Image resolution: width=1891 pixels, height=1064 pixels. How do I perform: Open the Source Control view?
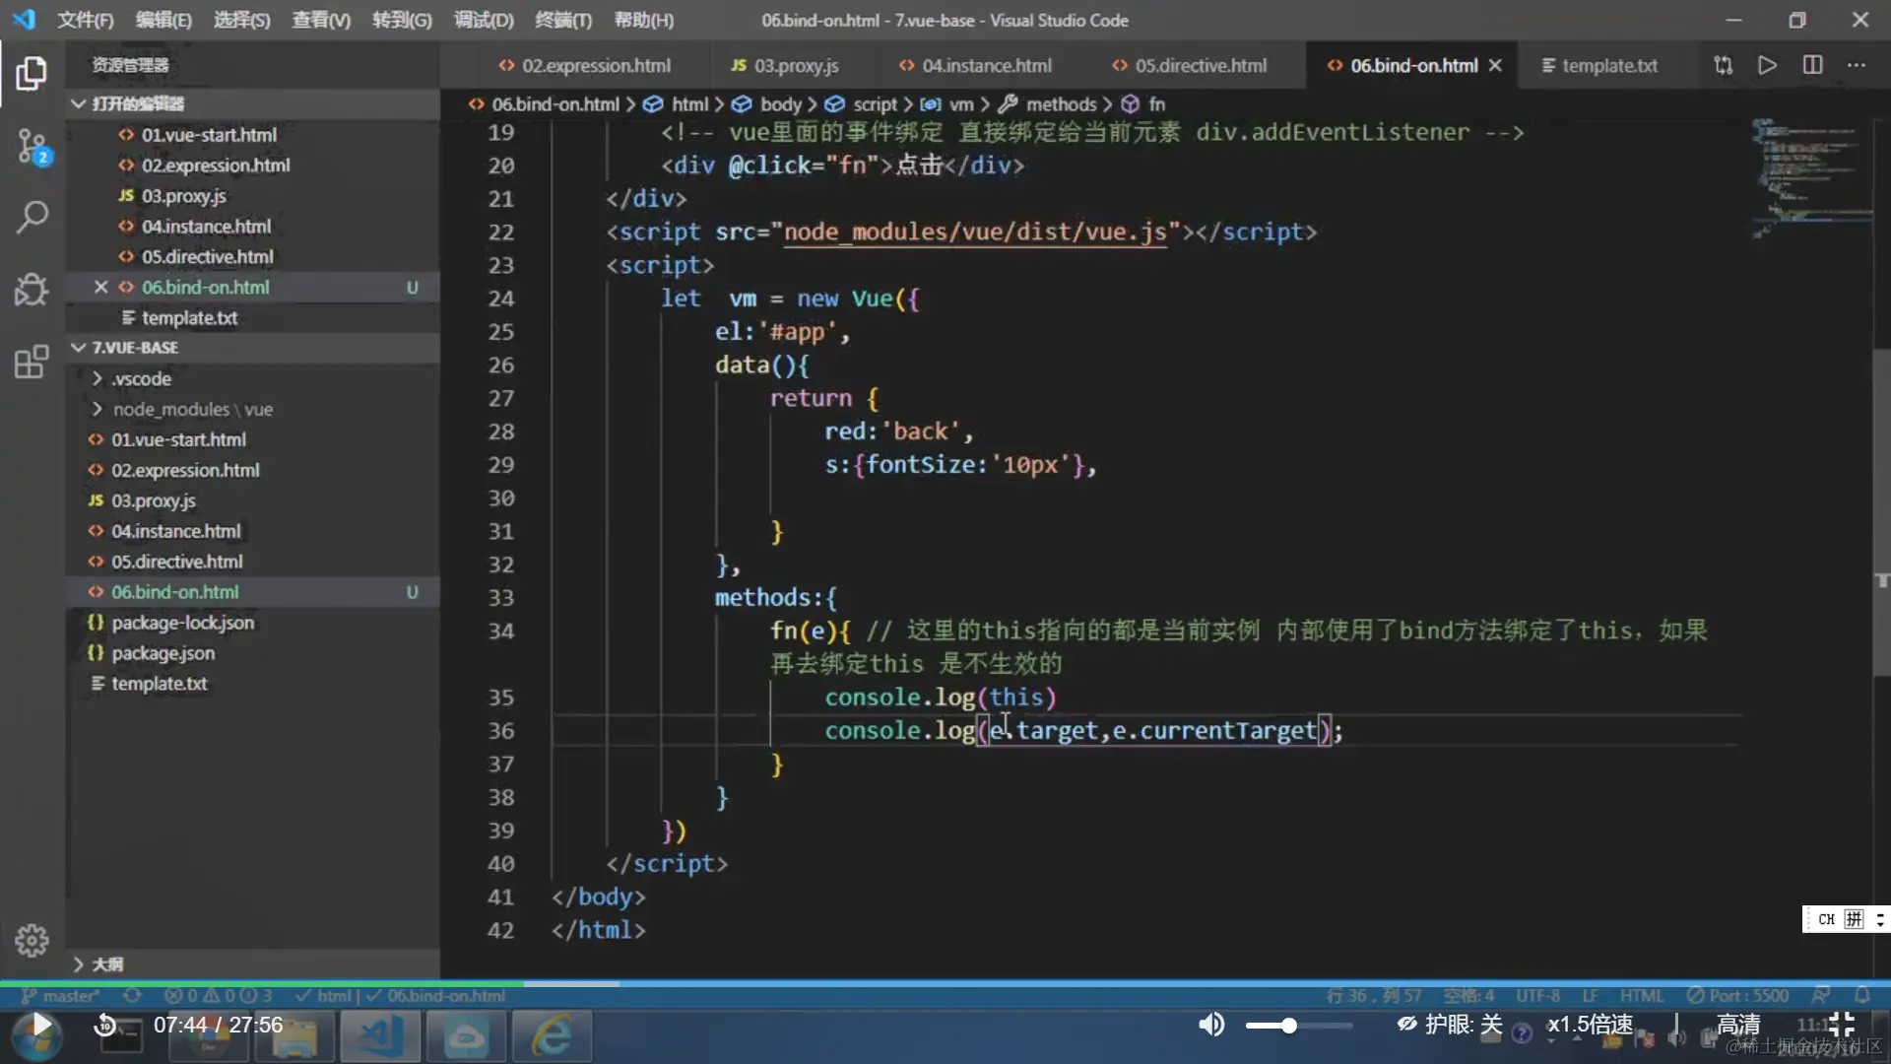click(32, 148)
